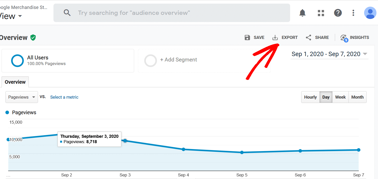
Task: Select the Overview tab
Action: (x=15, y=82)
